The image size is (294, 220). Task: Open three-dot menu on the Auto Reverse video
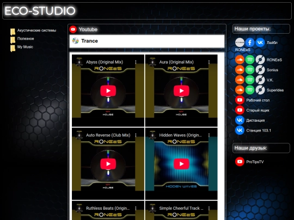136,135
